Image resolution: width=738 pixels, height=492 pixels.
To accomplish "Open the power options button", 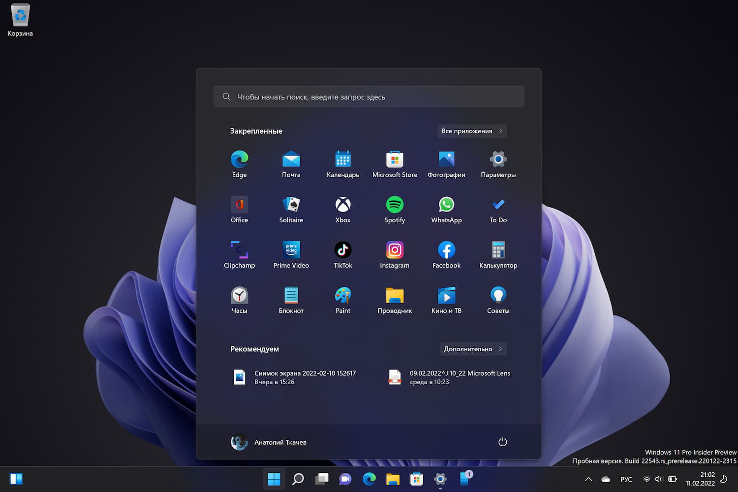I will pos(502,442).
